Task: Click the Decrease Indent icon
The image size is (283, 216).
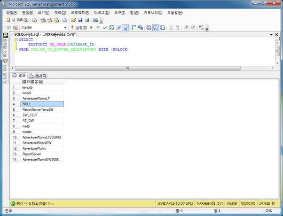Action: 186,27
